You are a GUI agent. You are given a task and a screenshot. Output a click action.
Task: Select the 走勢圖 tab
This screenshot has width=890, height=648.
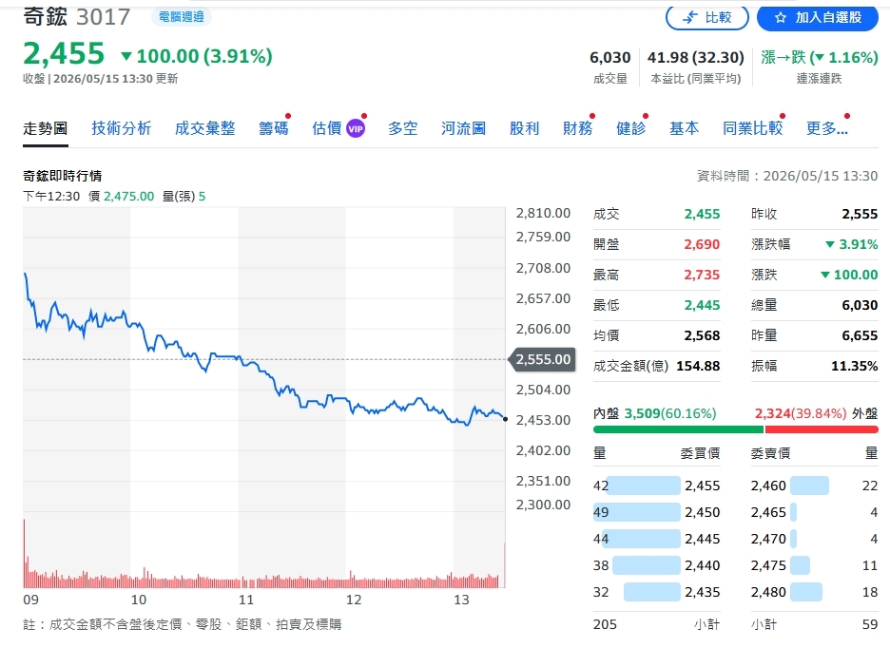(46, 128)
